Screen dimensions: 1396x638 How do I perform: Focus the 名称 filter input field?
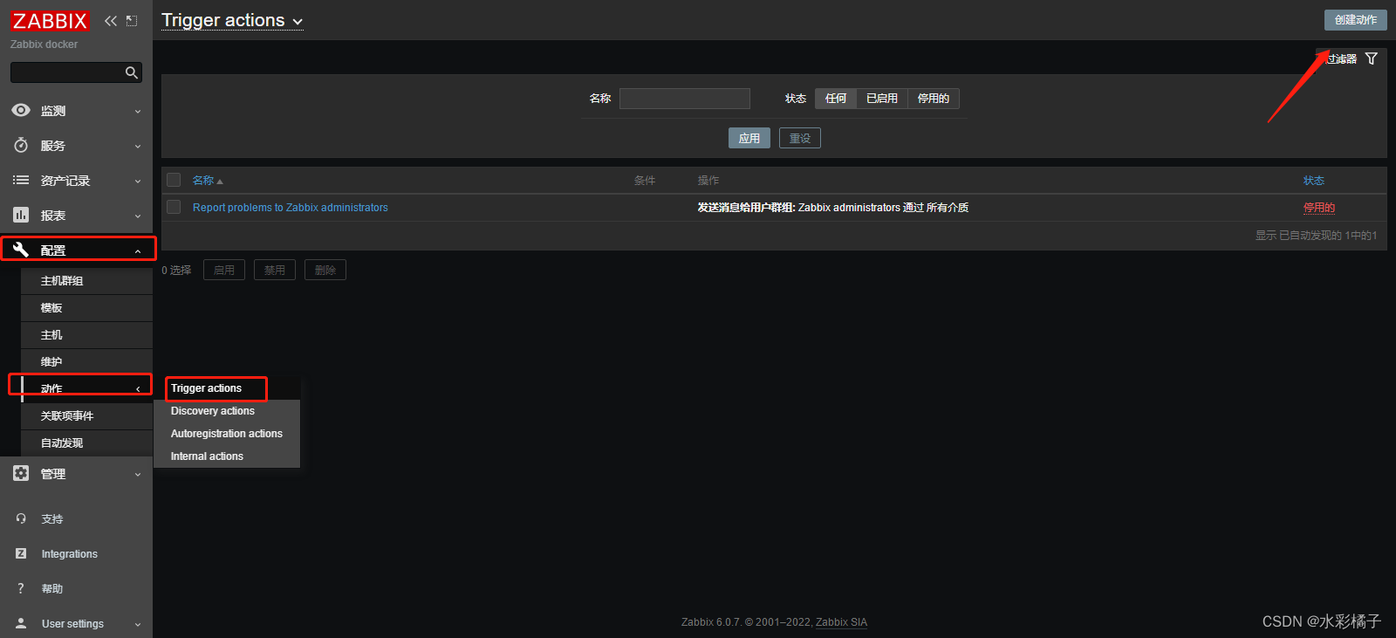tap(685, 99)
